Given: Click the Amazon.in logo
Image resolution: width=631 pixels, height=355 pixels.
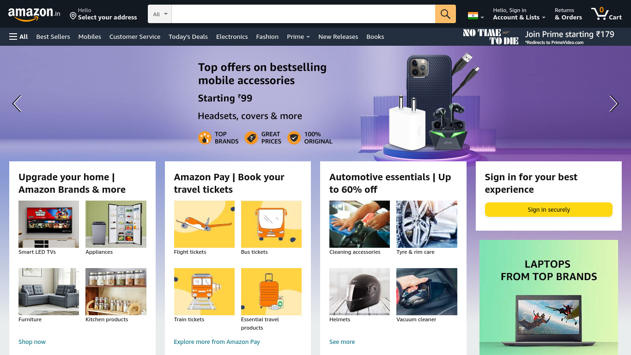Looking at the screenshot, I should coord(34,14).
